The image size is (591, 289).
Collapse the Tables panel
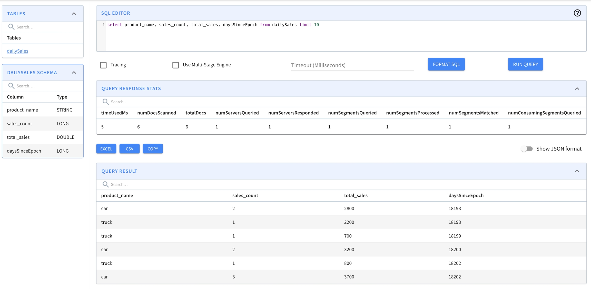pyautogui.click(x=74, y=14)
